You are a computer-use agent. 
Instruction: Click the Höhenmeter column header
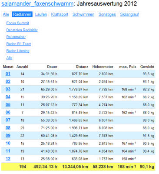tap(103, 67)
